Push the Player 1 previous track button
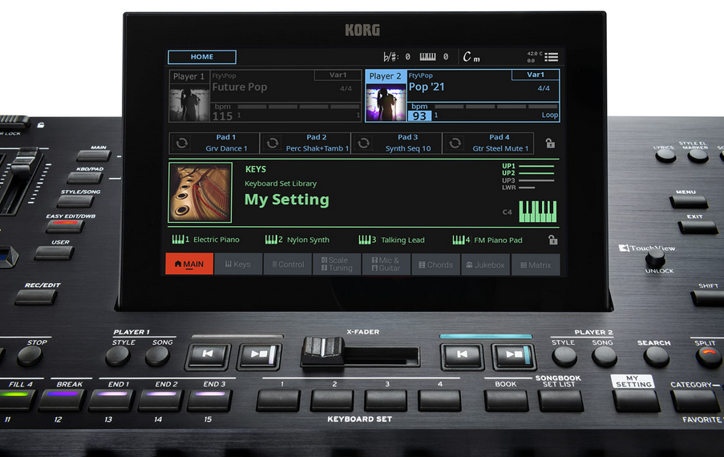Image resolution: width=724 pixels, height=457 pixels. click(x=208, y=355)
